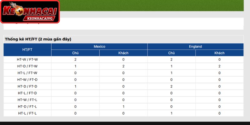Click the HT-W / FT-D row label
250x125 pixels.
(27, 80)
